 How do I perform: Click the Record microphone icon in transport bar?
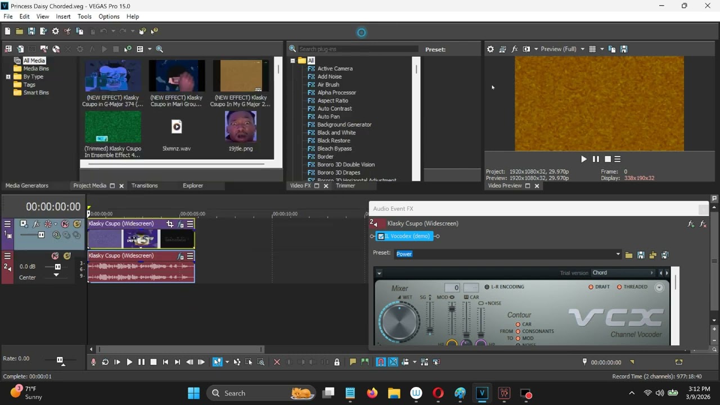93,362
